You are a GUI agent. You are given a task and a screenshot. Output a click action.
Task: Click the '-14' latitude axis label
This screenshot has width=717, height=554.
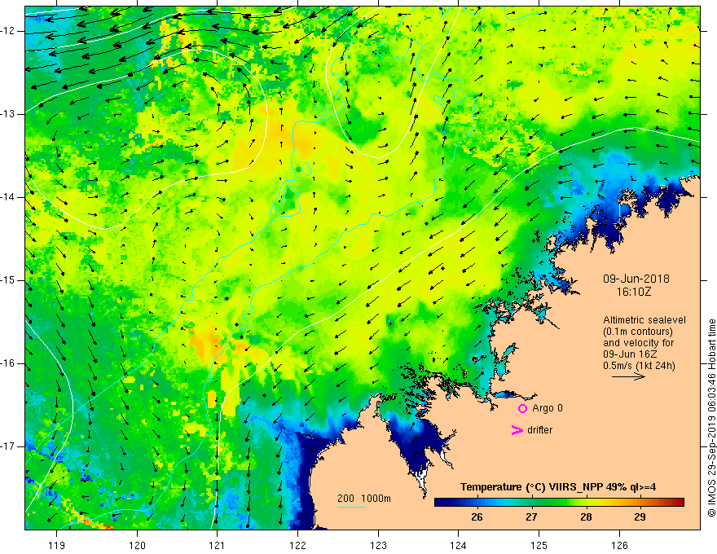coord(8,197)
